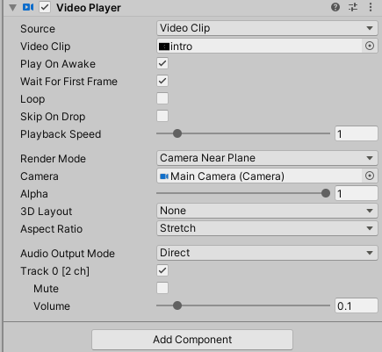Open the Render Mode dropdown
Screen dimensions: 382x352
(x=267, y=158)
